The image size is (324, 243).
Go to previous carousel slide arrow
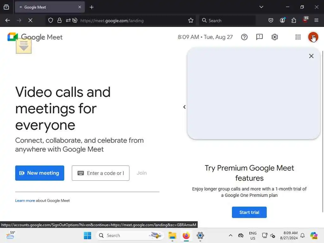[x=184, y=107]
